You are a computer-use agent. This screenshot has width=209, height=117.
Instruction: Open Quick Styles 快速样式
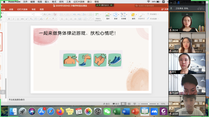[x=141, y=16]
